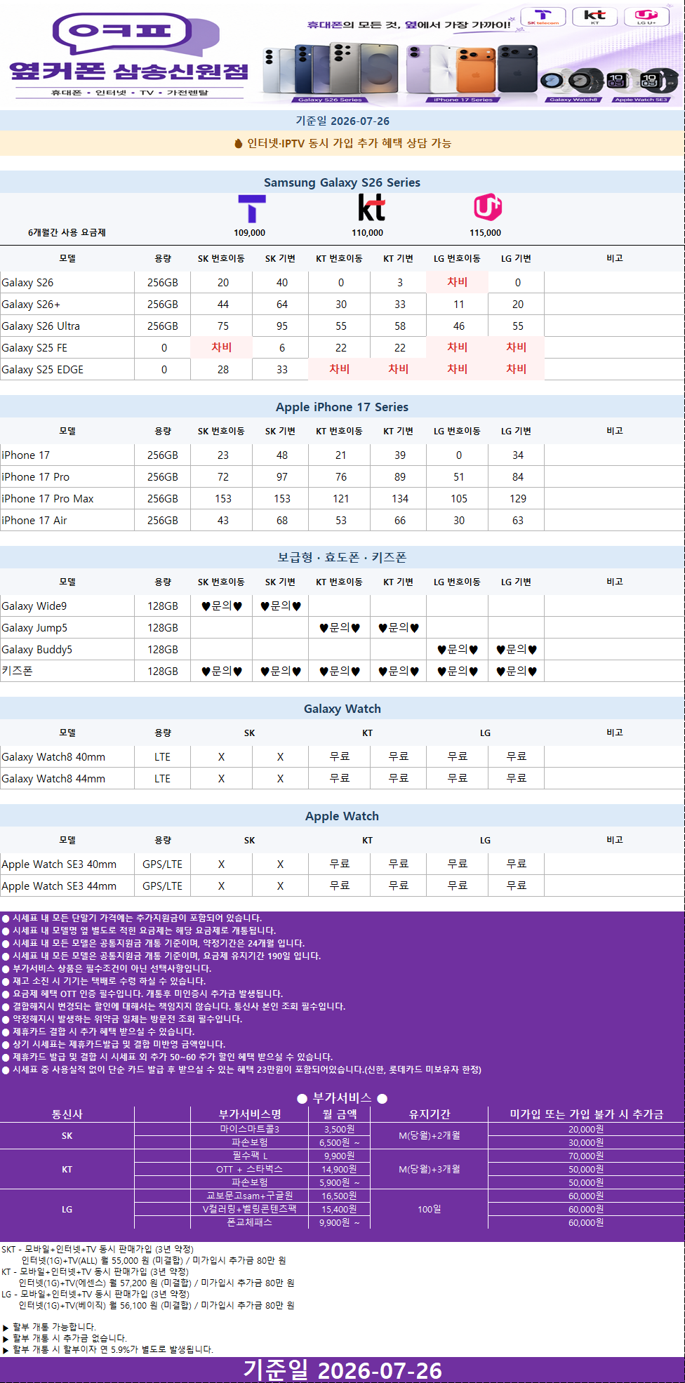Click LG 번호이동 value 105 for iPhone 17 Pro Max
685x1383 pixels.
click(x=459, y=499)
